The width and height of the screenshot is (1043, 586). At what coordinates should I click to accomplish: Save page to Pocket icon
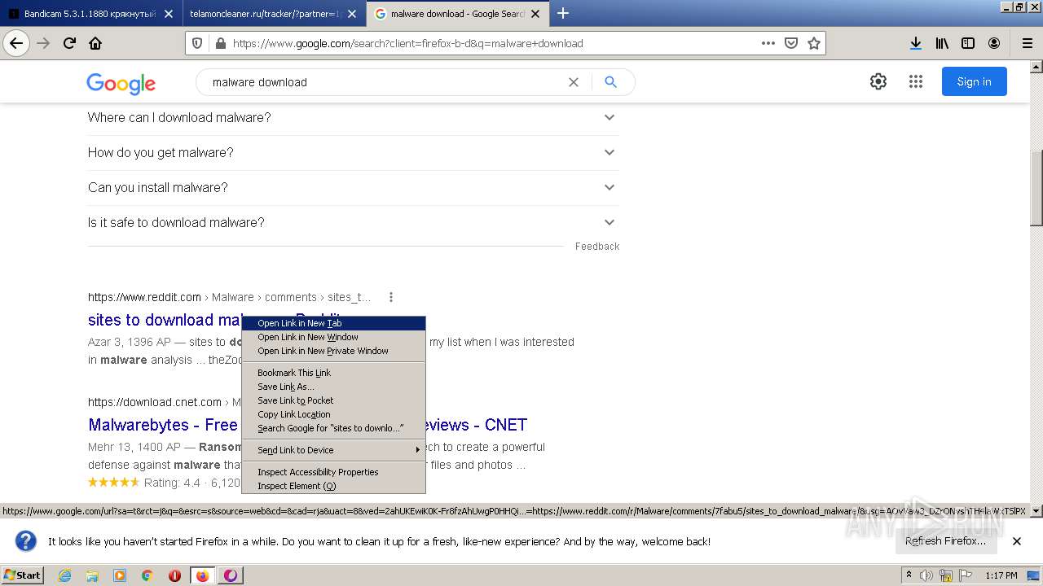790,43
